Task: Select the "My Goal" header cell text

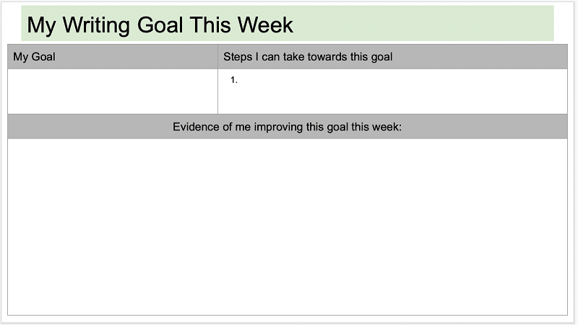Action: pos(34,57)
